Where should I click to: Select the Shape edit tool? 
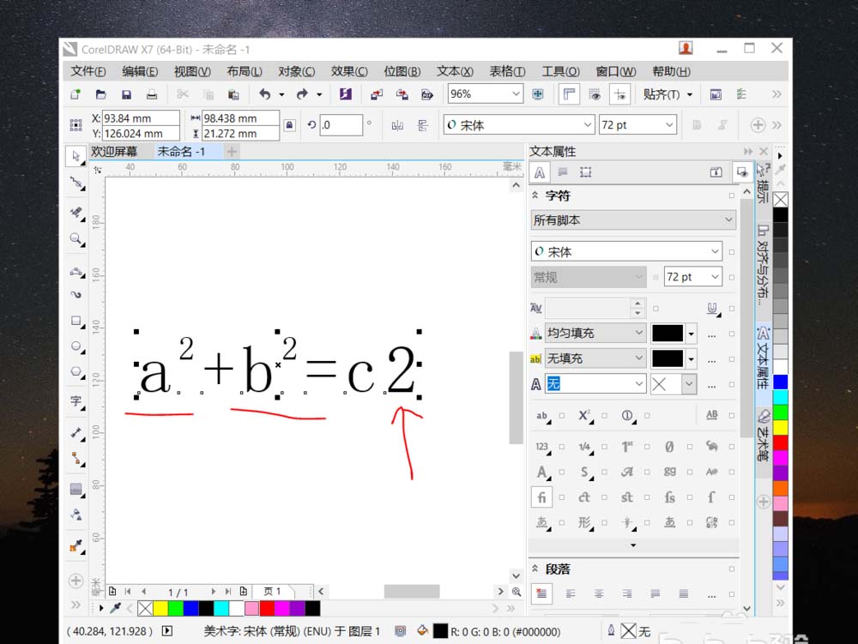click(x=76, y=183)
